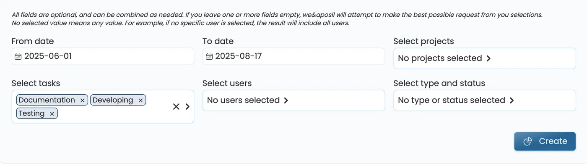
Task: Click the To date calendar icon
Action: 209,56
